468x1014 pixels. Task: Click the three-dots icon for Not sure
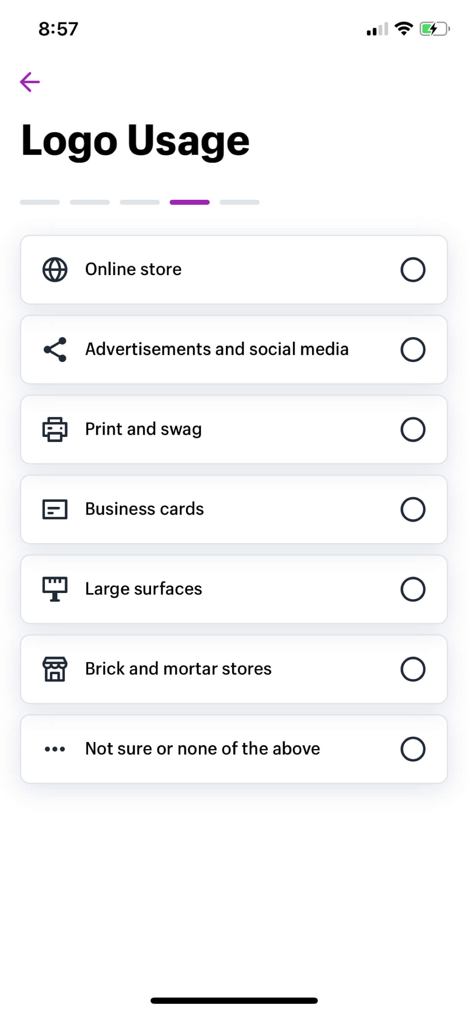click(55, 749)
